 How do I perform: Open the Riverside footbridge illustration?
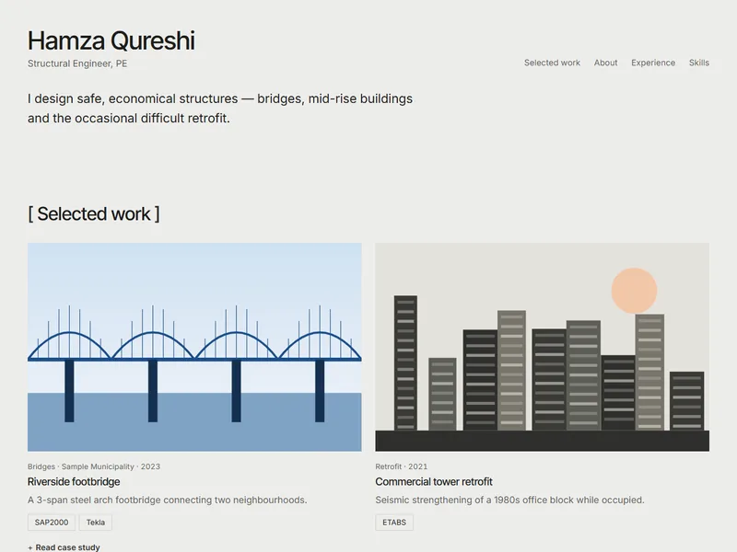tap(194, 347)
